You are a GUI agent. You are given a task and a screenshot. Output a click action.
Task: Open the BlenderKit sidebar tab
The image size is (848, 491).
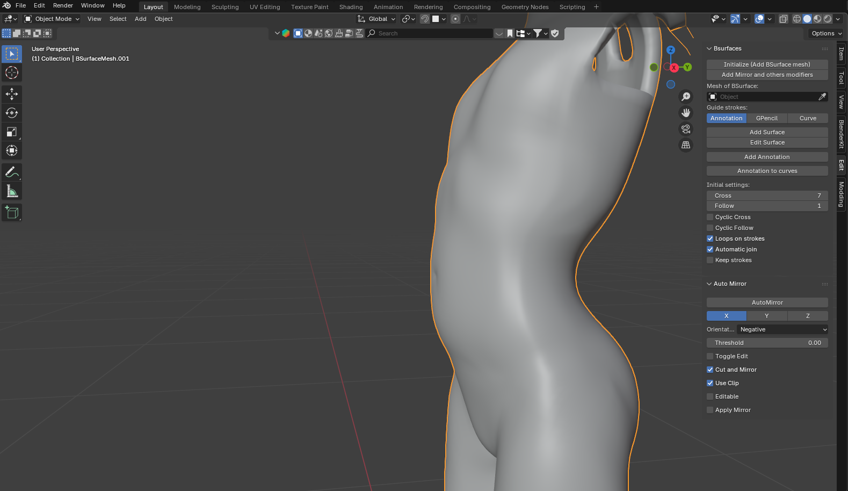pos(842,134)
